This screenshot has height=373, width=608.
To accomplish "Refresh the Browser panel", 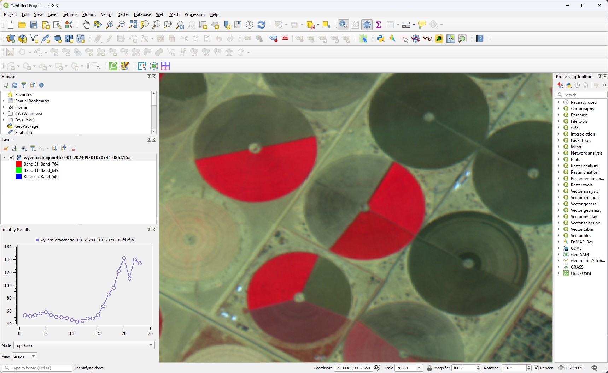I will point(15,85).
